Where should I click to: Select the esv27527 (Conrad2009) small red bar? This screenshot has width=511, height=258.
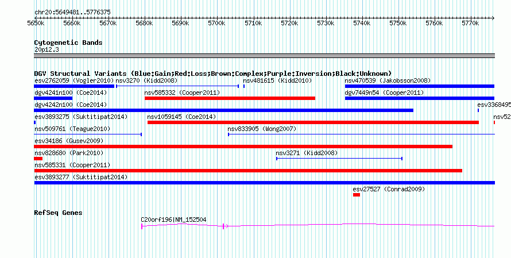tap(357, 195)
